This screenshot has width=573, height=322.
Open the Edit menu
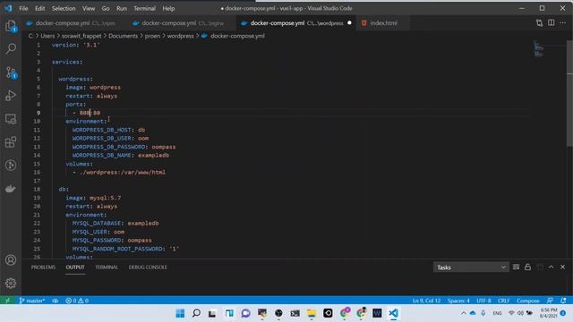[39, 8]
